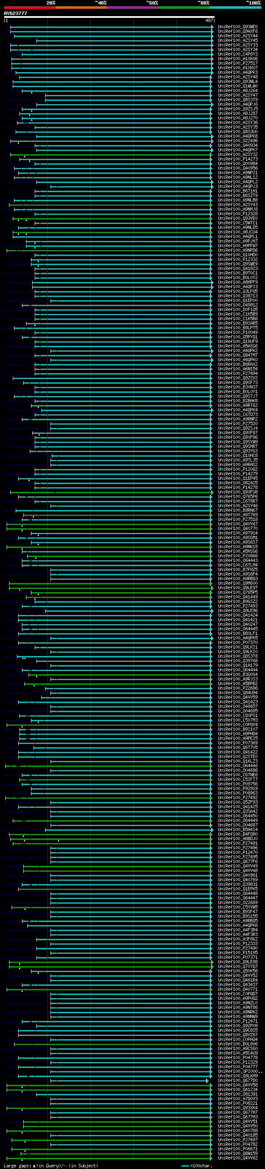Click UniRef100_P12062 label
This screenshot has width=265, height=1169.
click(238, 469)
